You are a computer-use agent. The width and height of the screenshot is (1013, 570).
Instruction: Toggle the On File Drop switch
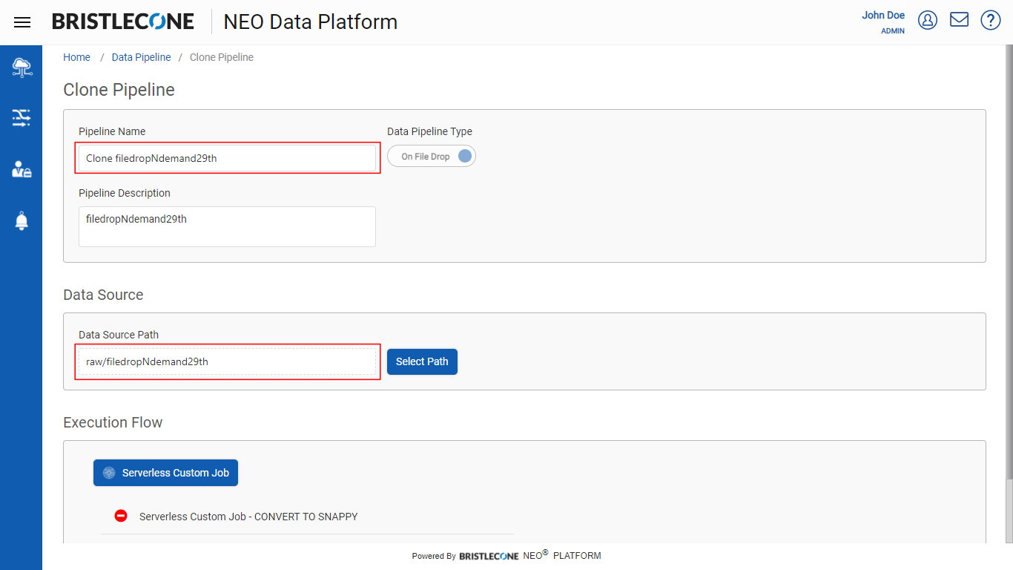point(432,157)
